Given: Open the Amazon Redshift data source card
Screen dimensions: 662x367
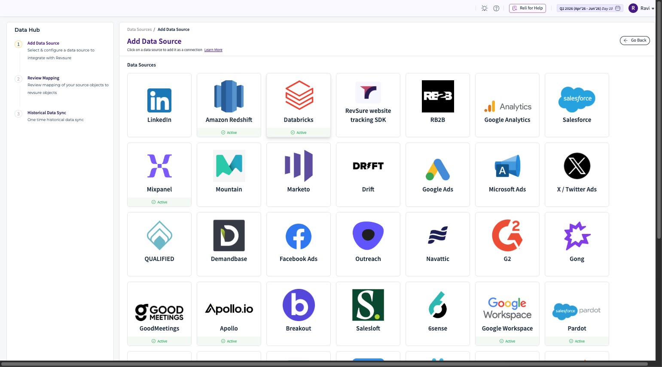Looking at the screenshot, I should (229, 105).
